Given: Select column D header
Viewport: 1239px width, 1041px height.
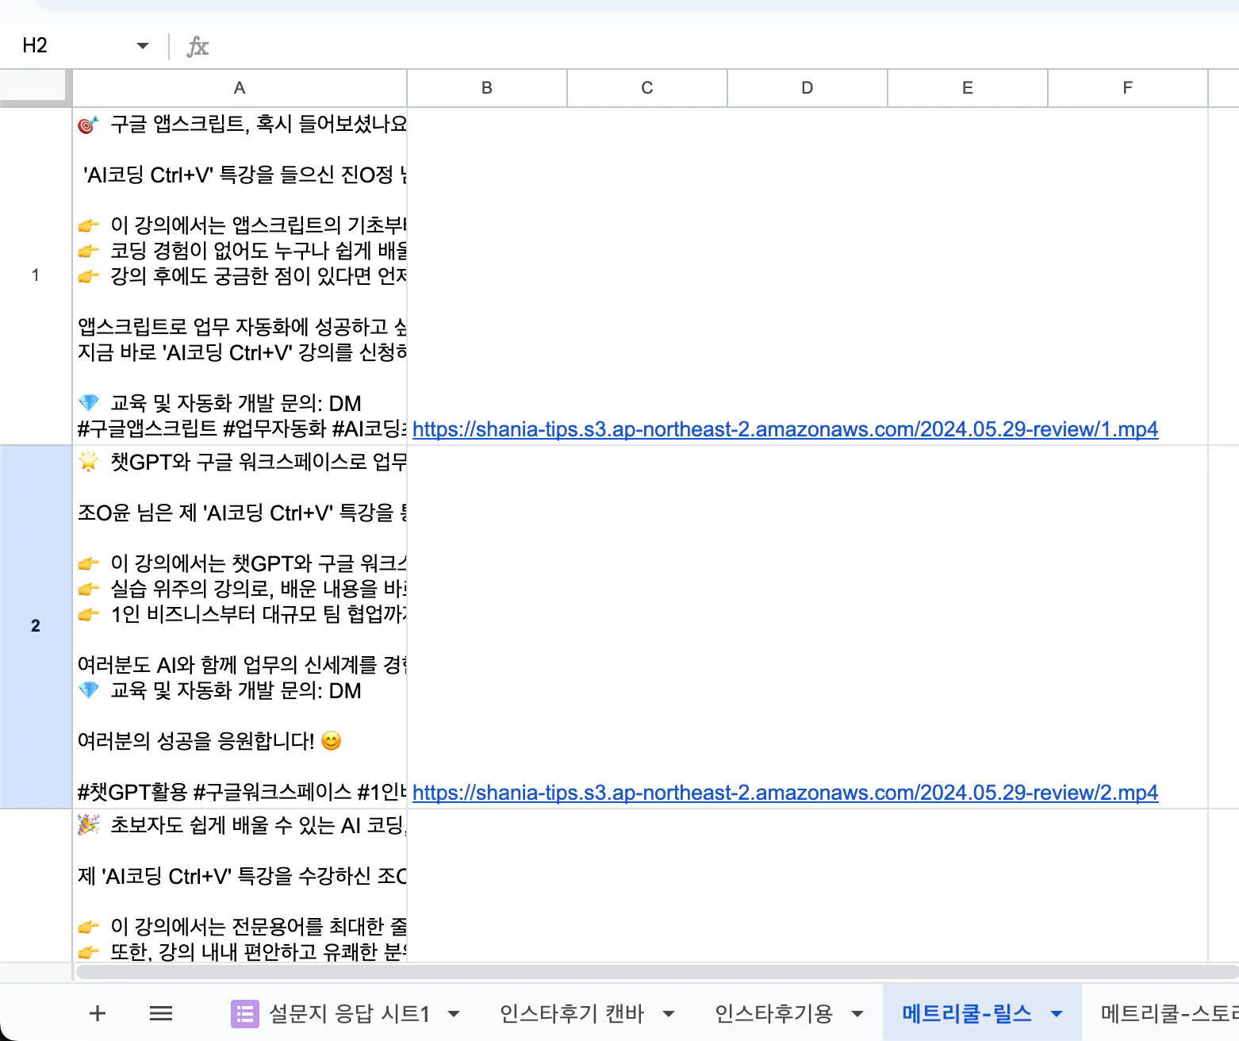Looking at the screenshot, I should (807, 88).
